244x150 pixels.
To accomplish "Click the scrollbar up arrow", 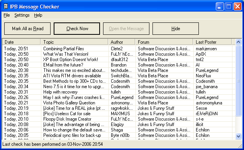I will (x=238, y=42).
